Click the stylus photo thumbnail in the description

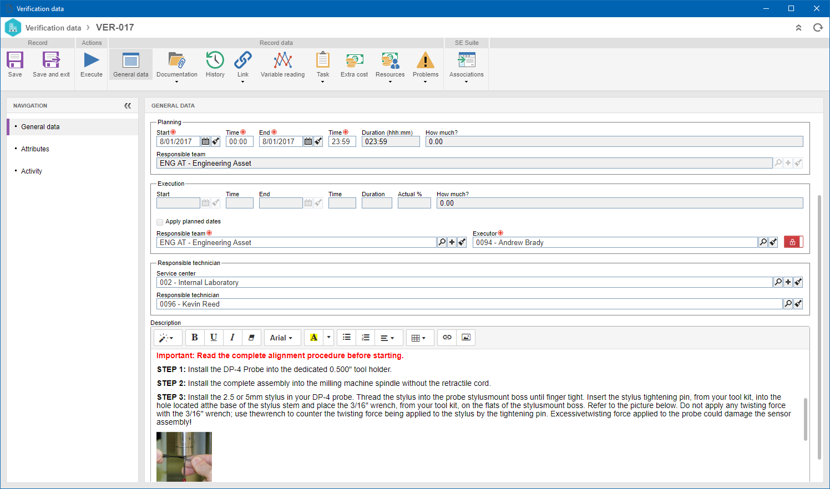[184, 456]
